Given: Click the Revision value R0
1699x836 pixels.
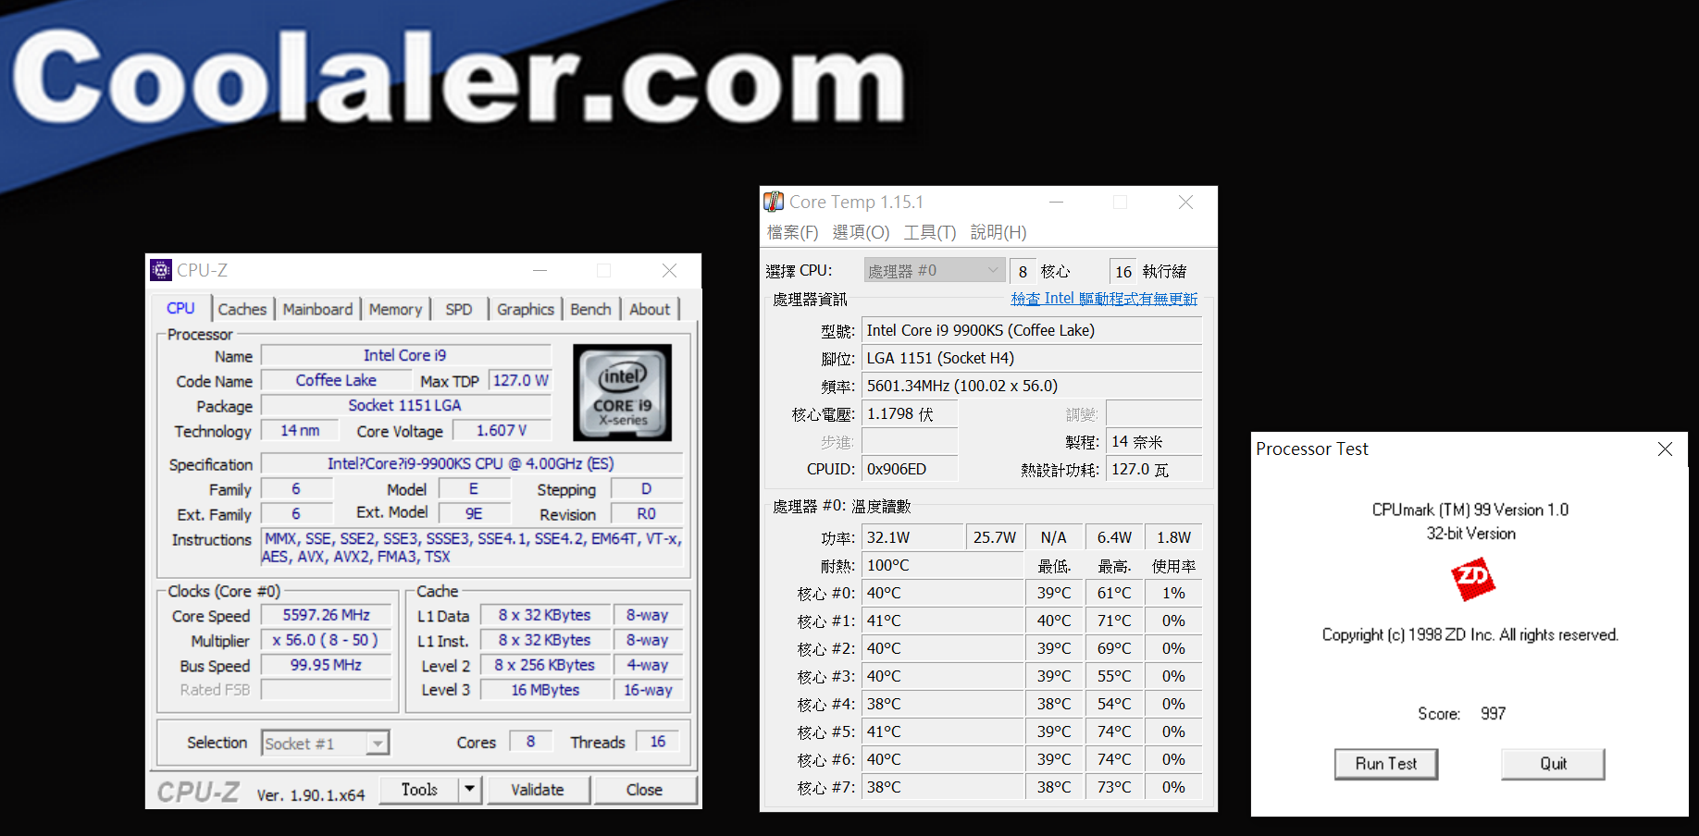Looking at the screenshot, I should tap(646, 514).
